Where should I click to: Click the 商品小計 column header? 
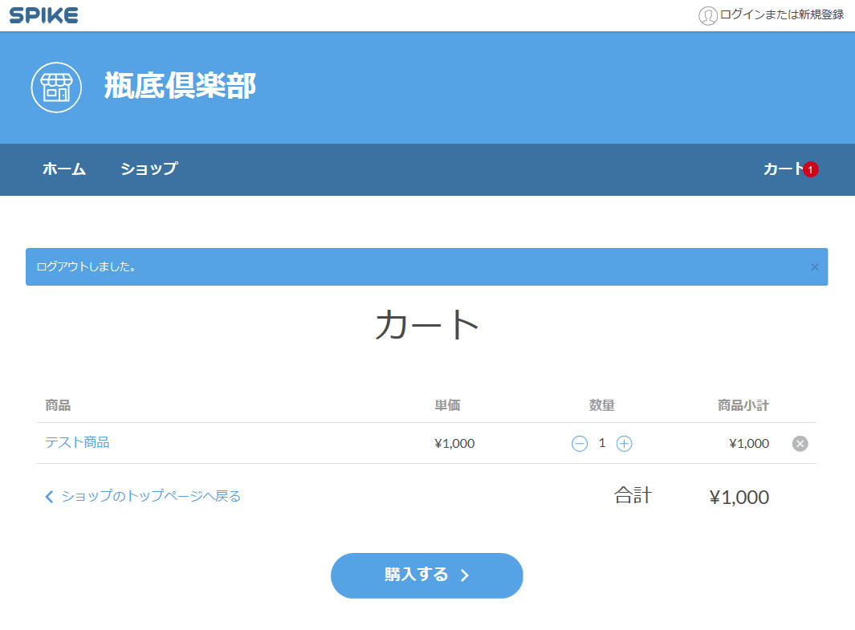(x=743, y=405)
